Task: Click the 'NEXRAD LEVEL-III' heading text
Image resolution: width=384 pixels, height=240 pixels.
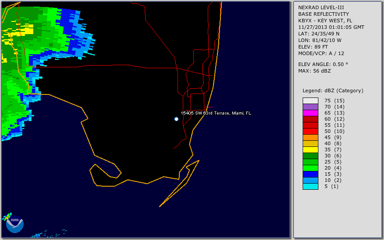Action: (x=321, y=7)
